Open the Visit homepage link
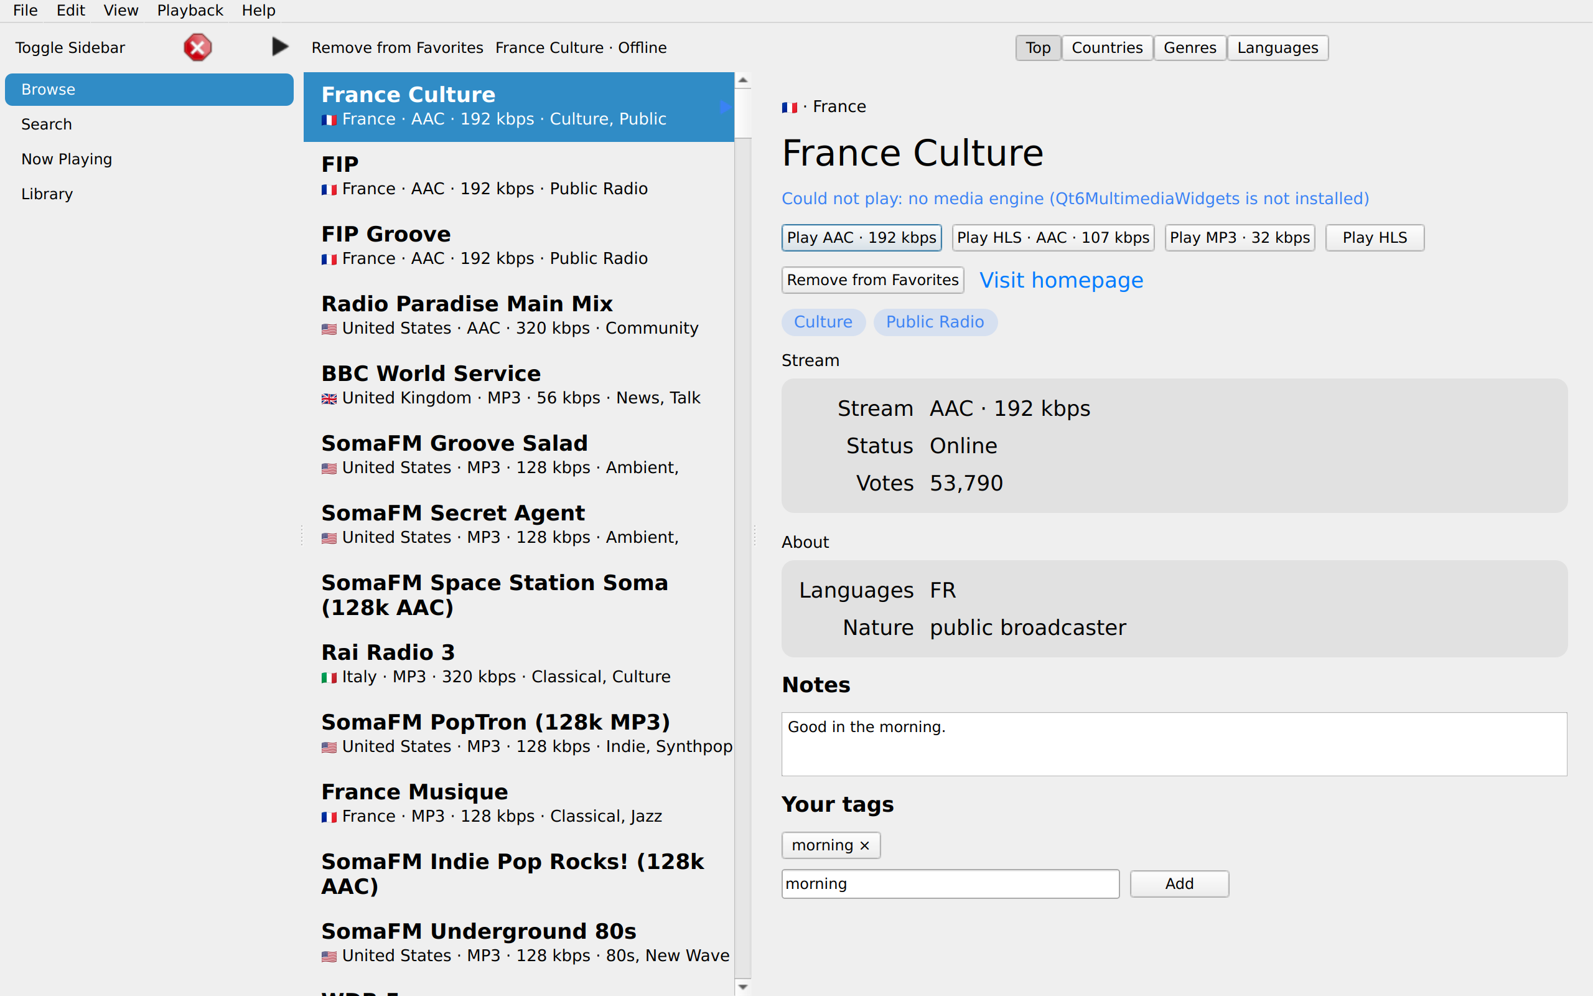 pos(1061,281)
